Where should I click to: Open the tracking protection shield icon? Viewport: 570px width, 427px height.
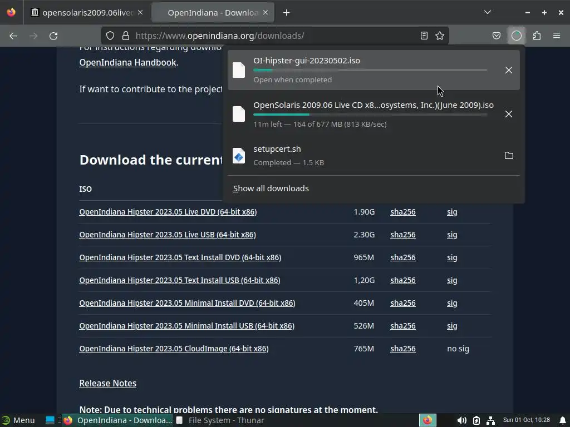110,36
